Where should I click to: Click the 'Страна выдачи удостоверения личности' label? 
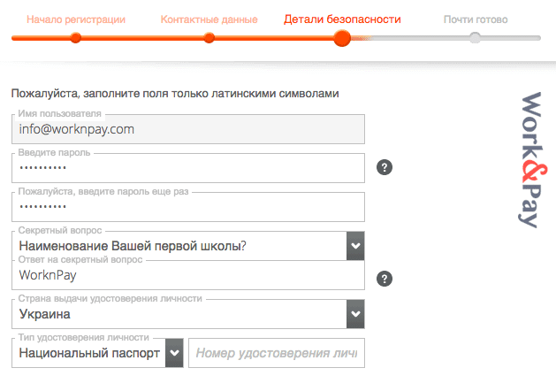coord(110,298)
